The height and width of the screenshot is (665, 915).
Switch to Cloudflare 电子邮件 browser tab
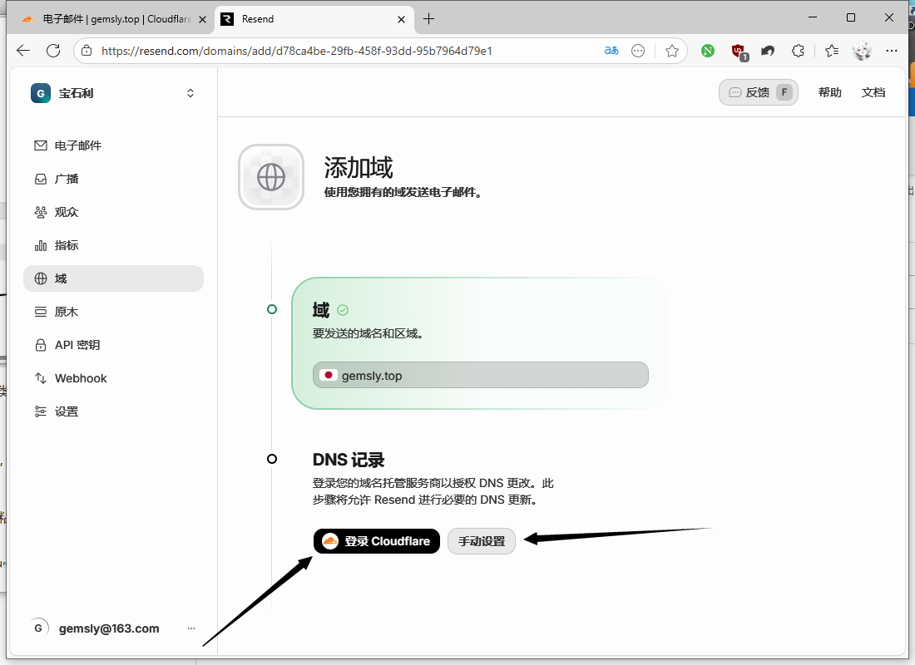108,18
